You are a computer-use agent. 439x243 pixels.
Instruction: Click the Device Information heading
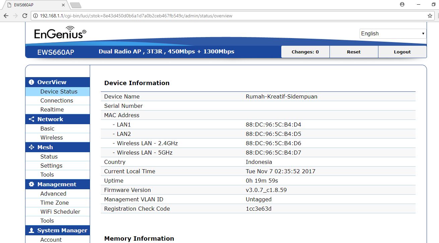point(137,83)
